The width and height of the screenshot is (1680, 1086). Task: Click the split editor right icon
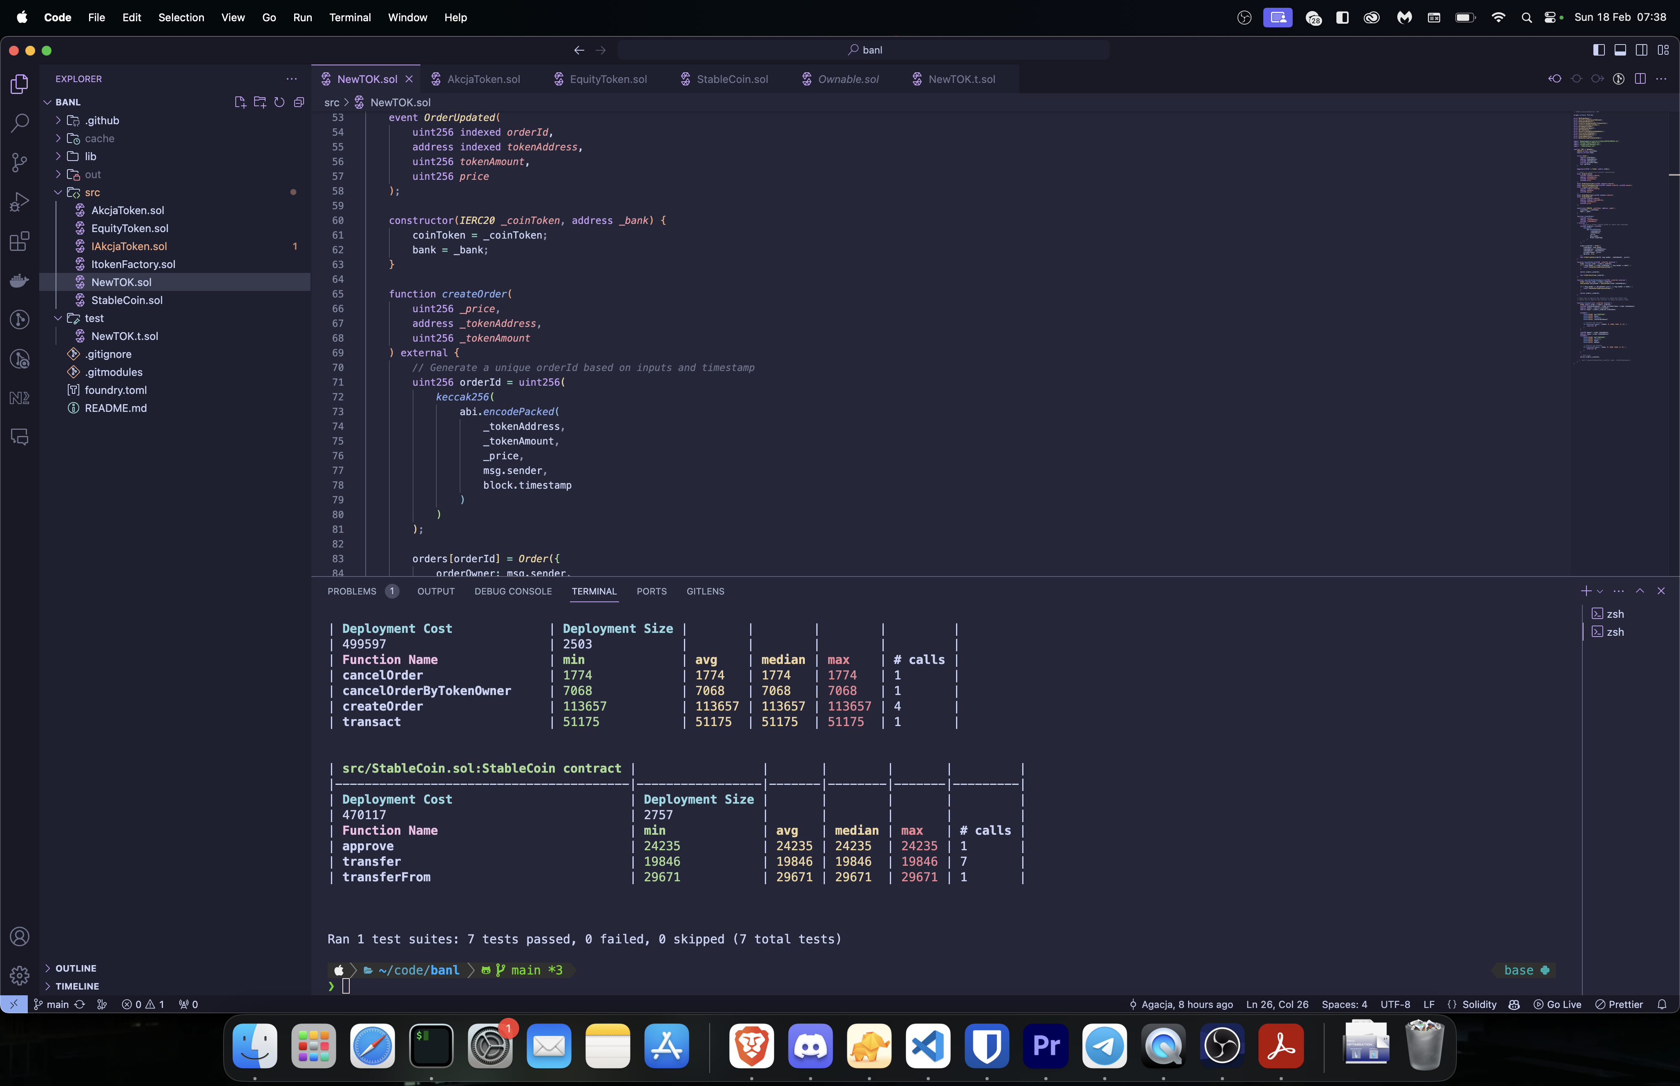[1640, 79]
